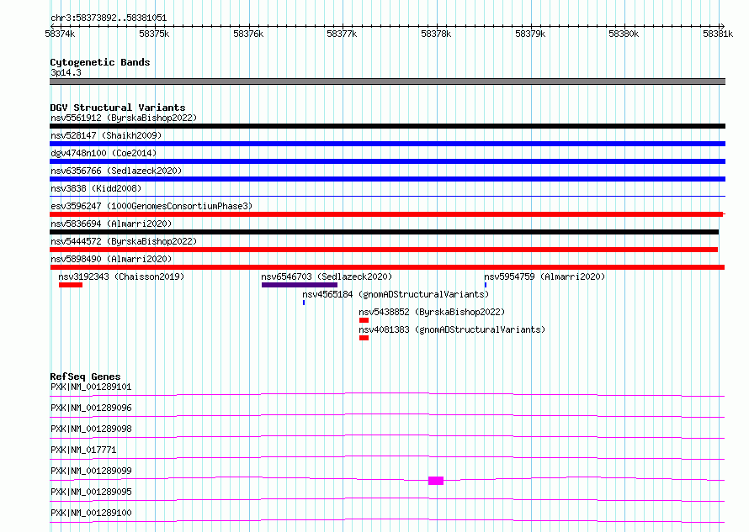This screenshot has width=749, height=532.
Task: Click the small blue nsv5954759 variant marker
Action: click(486, 285)
